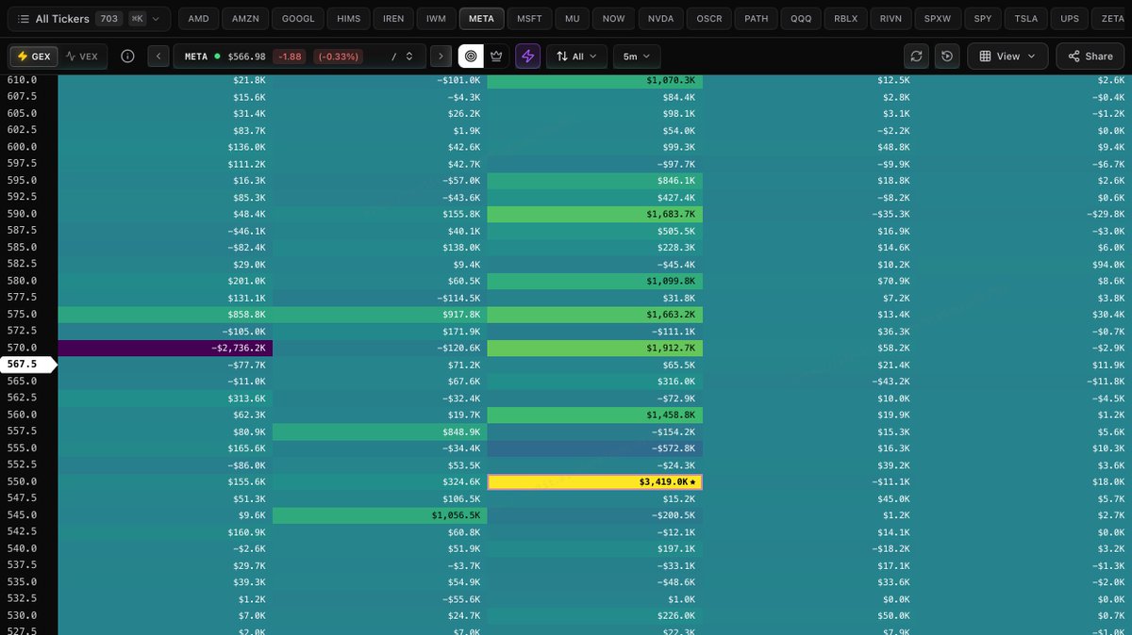Click the $427.4K cell at strike 592.5
Viewport: 1132px width, 635px height.
click(x=595, y=198)
